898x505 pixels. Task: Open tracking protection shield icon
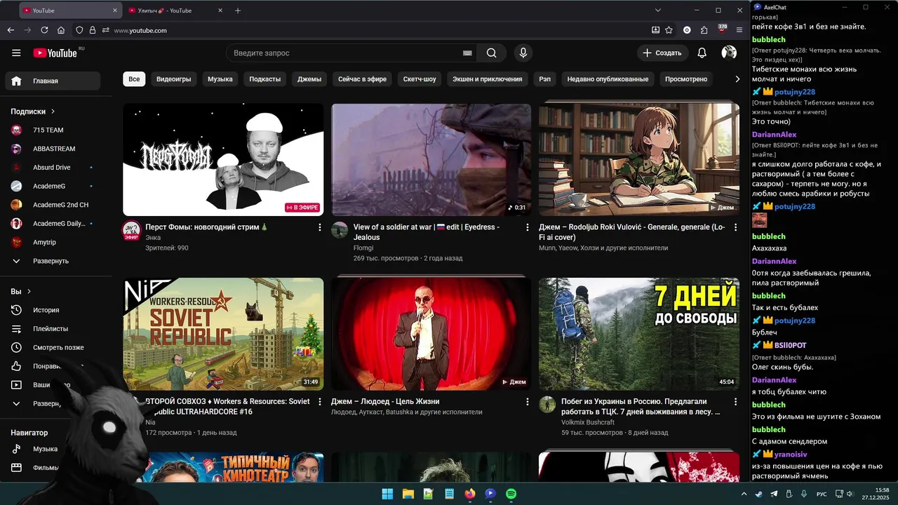pyautogui.click(x=79, y=30)
